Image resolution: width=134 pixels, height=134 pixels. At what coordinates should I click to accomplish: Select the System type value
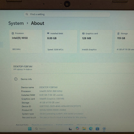point(62,114)
